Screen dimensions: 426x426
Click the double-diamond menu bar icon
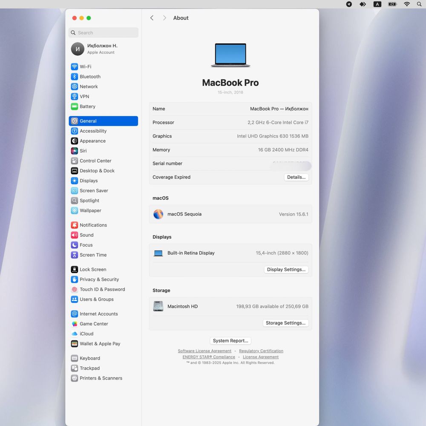[x=363, y=4]
